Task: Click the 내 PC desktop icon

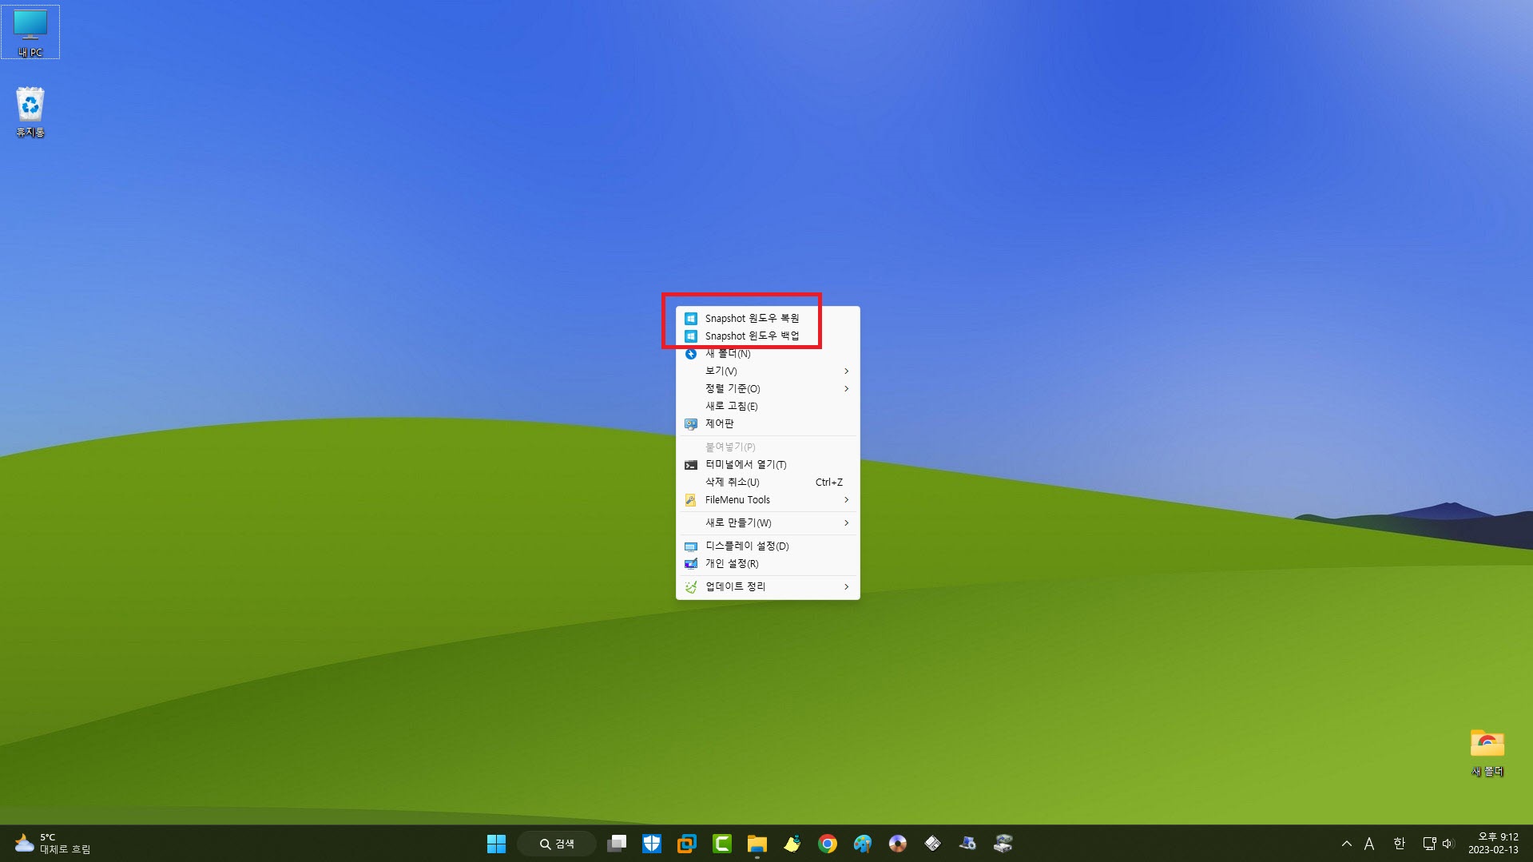Action: click(30, 32)
